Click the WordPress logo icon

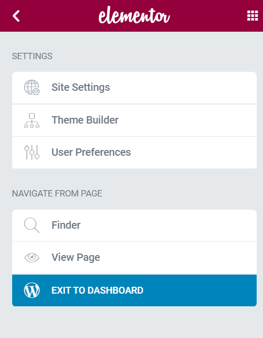pyautogui.click(x=32, y=290)
